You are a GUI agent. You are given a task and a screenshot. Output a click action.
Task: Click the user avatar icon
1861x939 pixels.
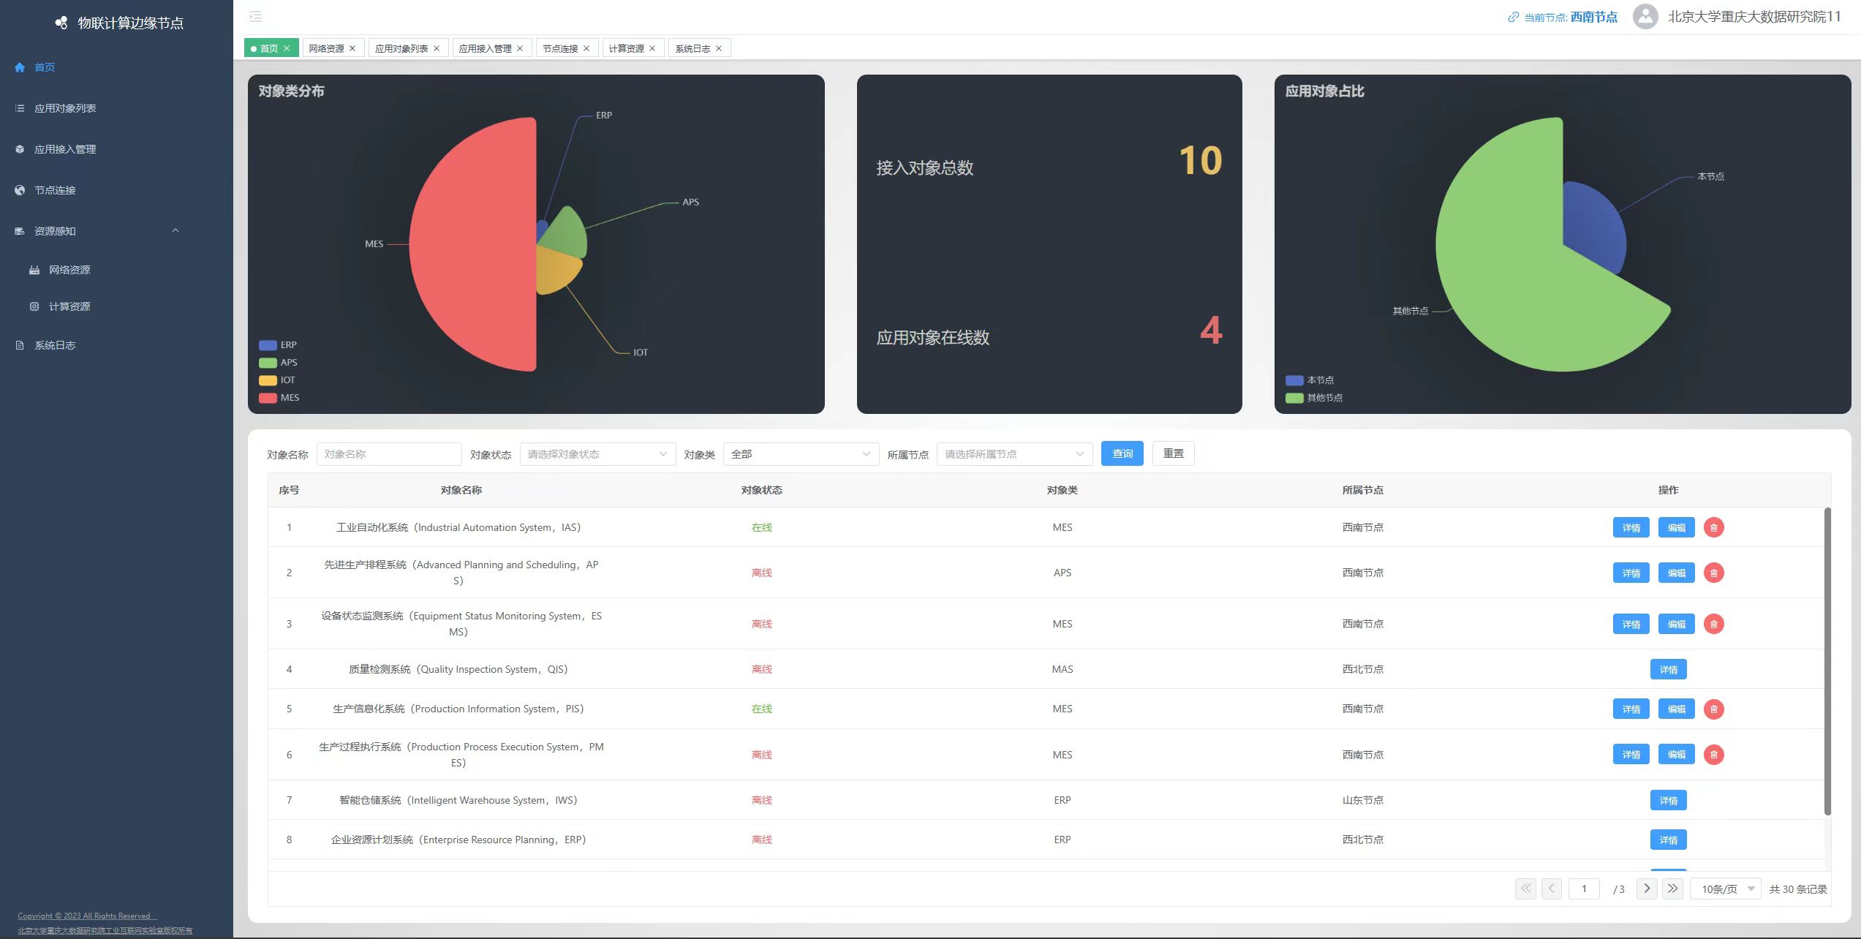[1645, 17]
